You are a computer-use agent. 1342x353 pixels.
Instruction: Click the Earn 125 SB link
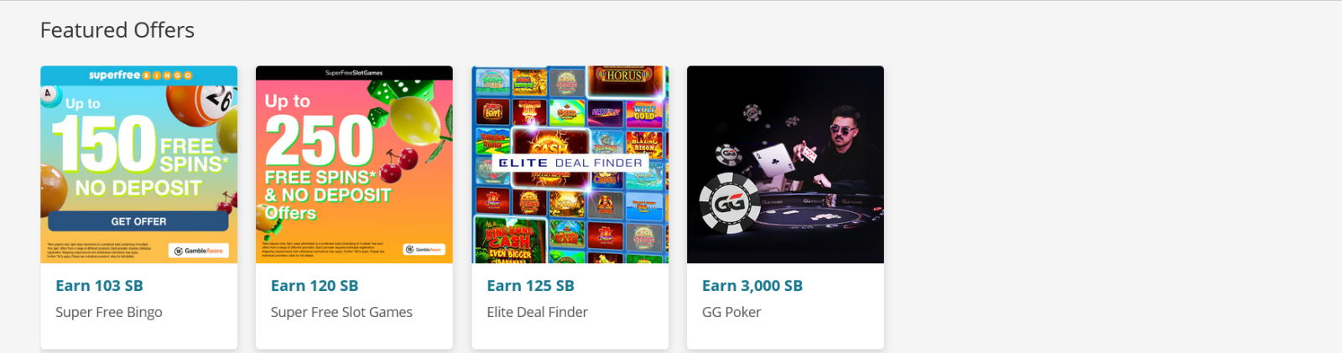coord(531,286)
